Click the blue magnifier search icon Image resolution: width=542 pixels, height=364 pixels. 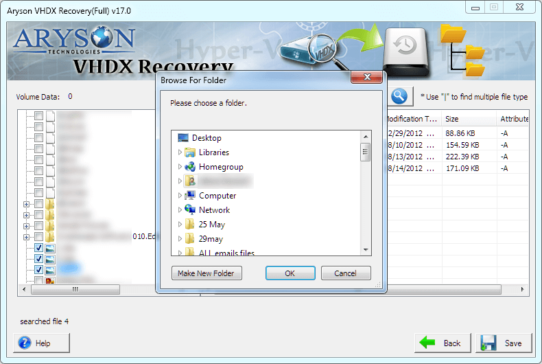[399, 96]
